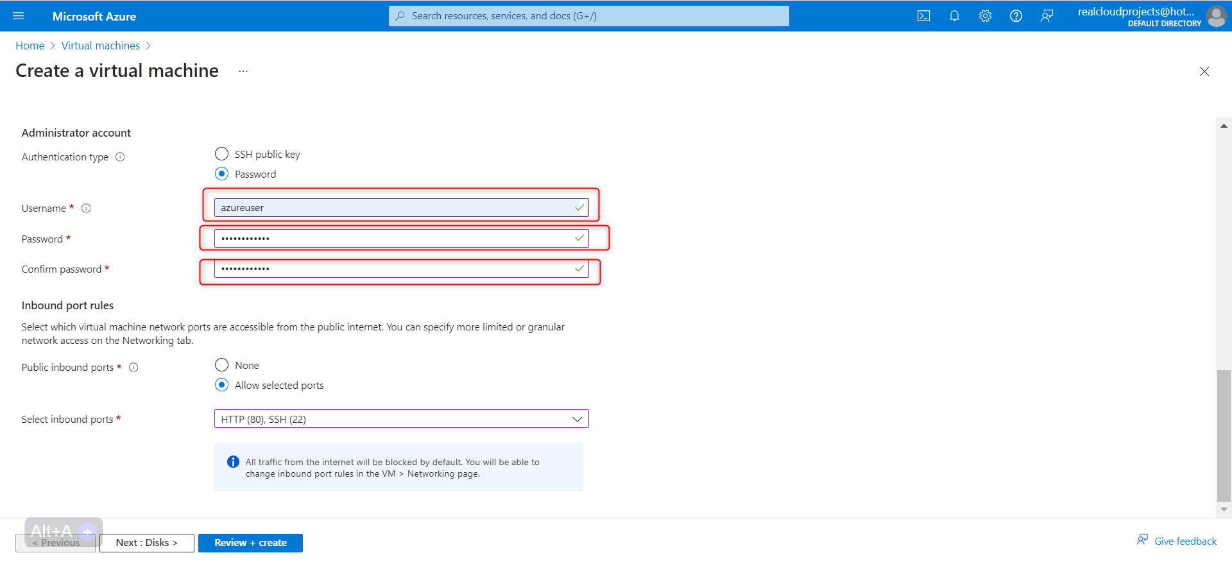Screen dimensions: 1232x571
Task: Click Give feedback link
Action: tap(1185, 541)
